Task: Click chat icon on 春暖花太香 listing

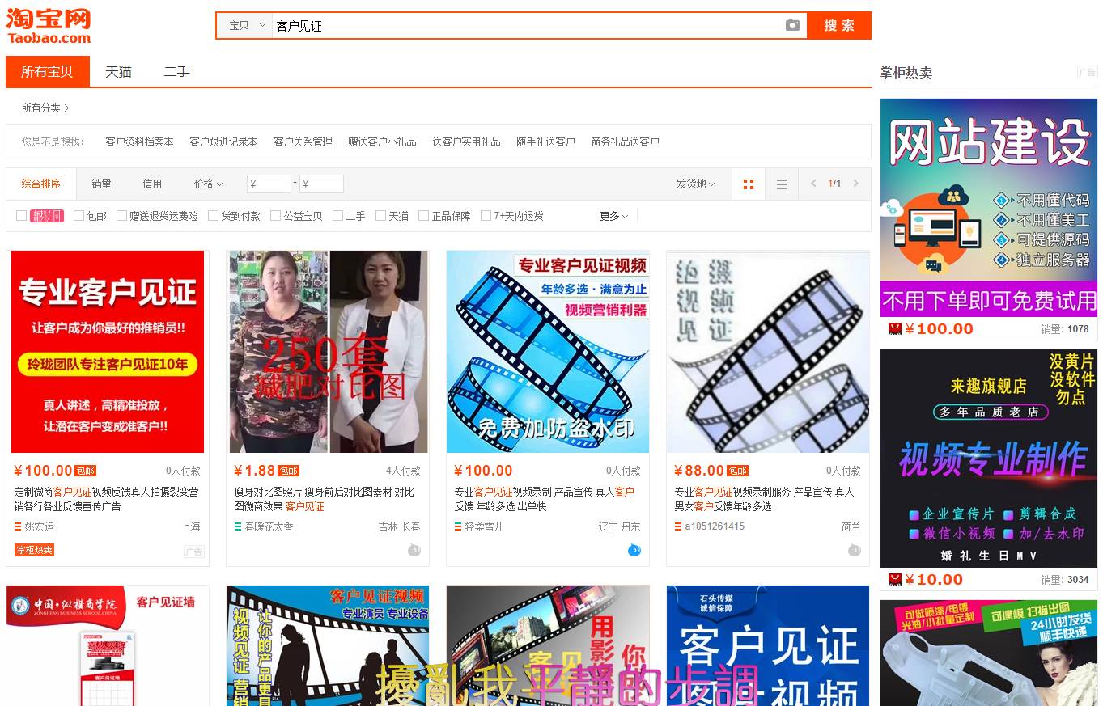Action: coord(414,550)
